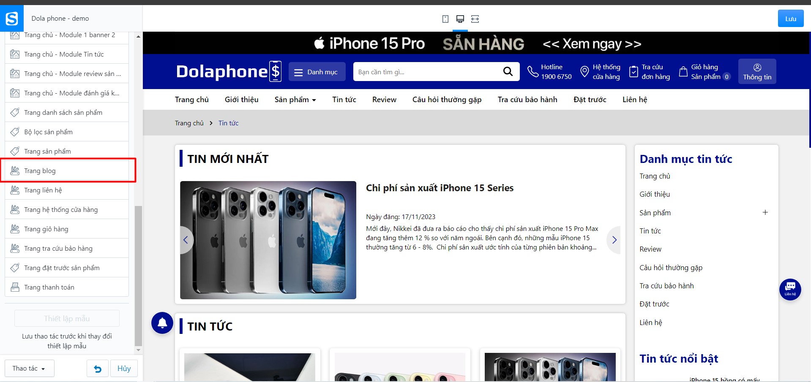Click the Hotline phone icon
This screenshot has width=811, height=382.
pyautogui.click(x=533, y=72)
